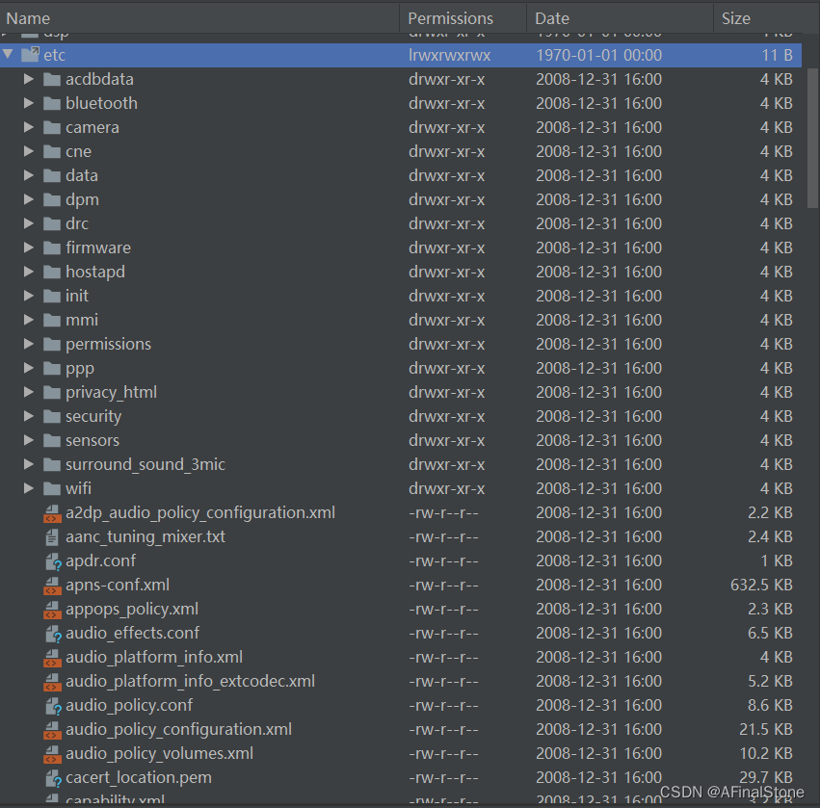Click unknown-file icon of audio_policy.conf
820x808 pixels.
53,706
